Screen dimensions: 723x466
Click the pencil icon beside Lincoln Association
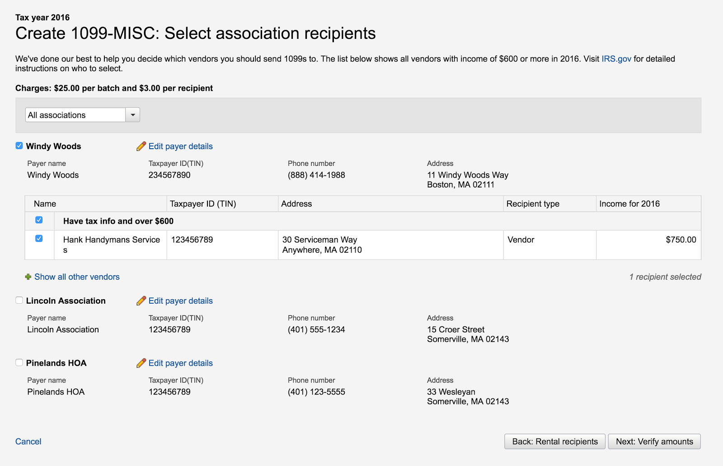(x=141, y=301)
